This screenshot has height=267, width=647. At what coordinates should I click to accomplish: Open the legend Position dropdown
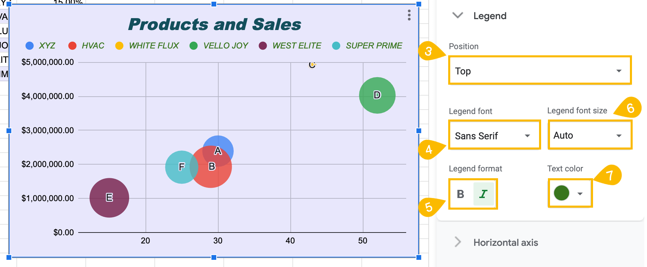pyautogui.click(x=539, y=70)
